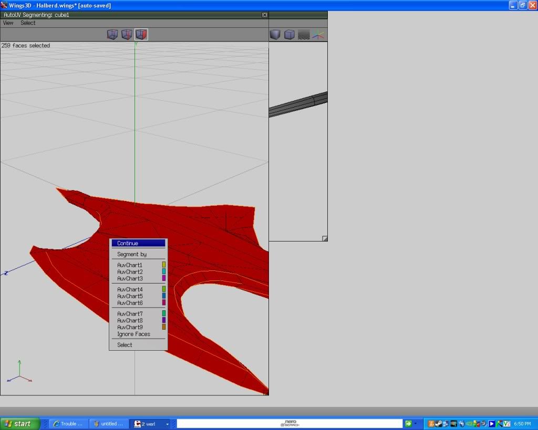Image resolution: width=538 pixels, height=430 pixels.
Task: Click the Nero Search input field
Action: pos(289,424)
